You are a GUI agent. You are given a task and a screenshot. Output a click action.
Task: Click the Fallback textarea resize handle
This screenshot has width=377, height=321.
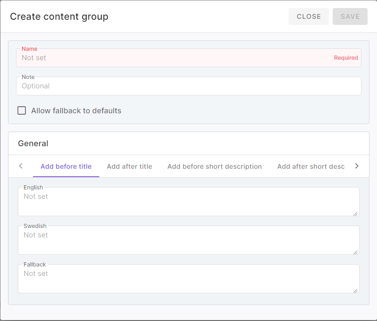[355, 290]
